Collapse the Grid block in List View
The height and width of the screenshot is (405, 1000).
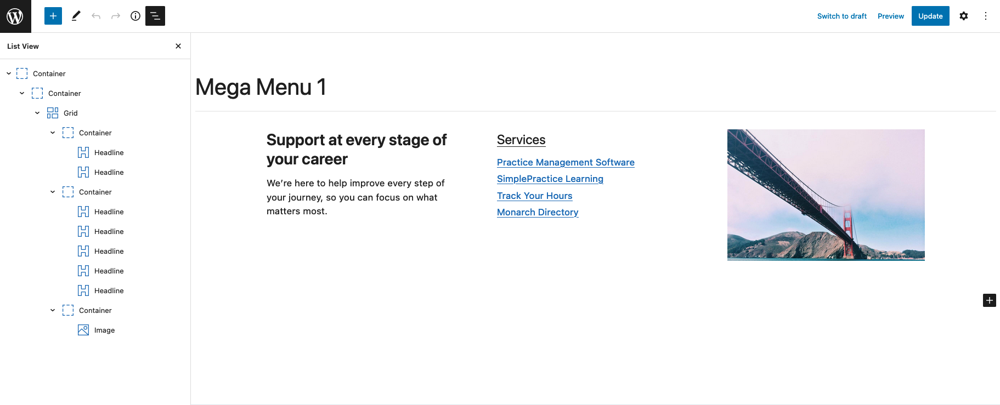tap(37, 113)
